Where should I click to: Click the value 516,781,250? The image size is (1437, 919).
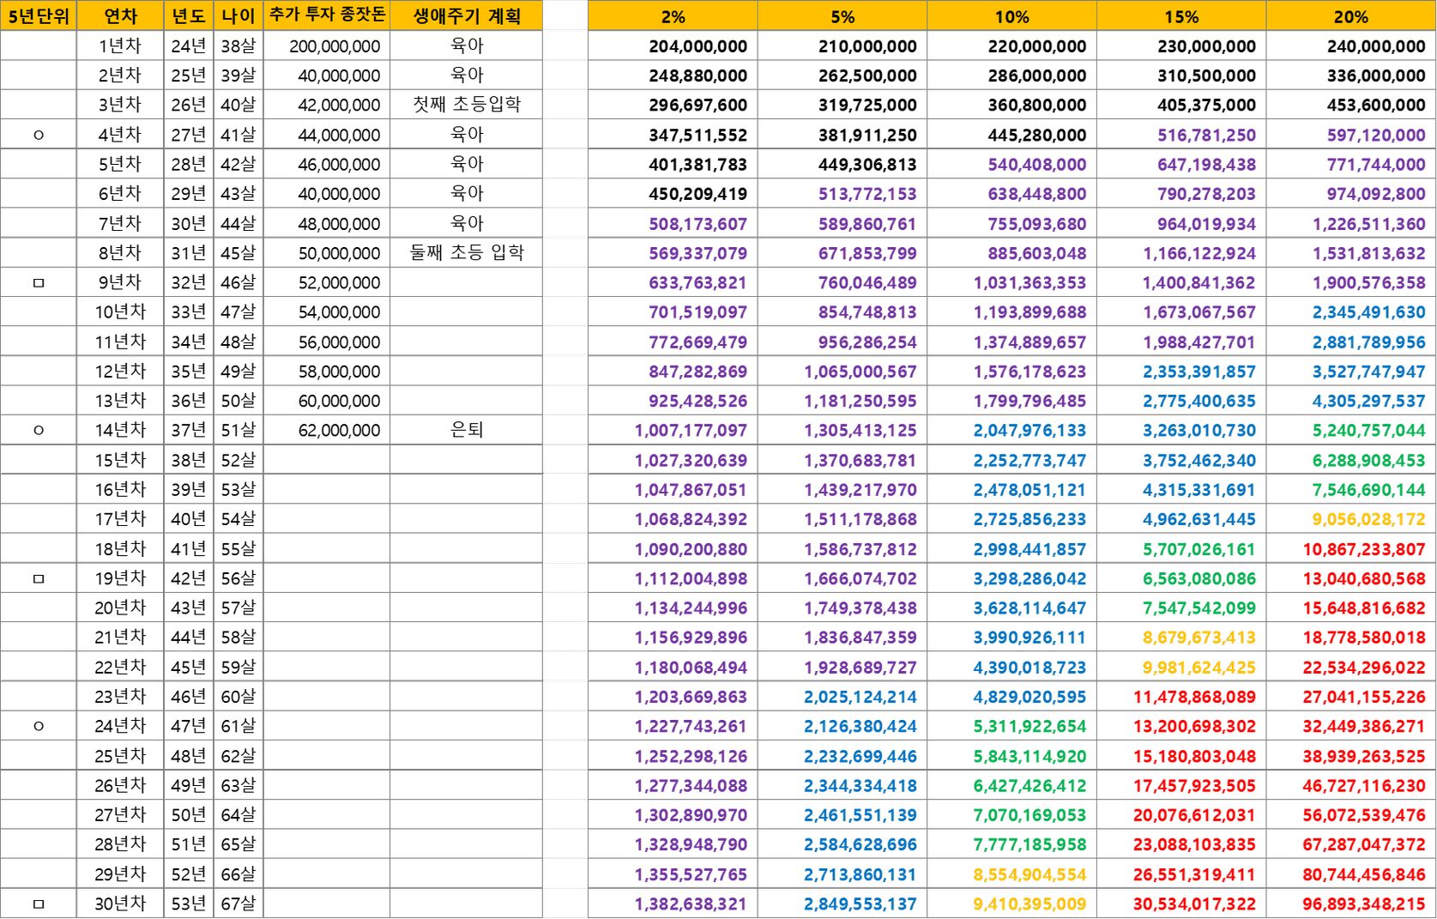(1206, 136)
